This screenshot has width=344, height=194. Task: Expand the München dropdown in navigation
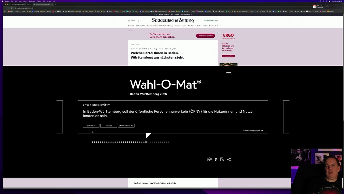point(192,26)
